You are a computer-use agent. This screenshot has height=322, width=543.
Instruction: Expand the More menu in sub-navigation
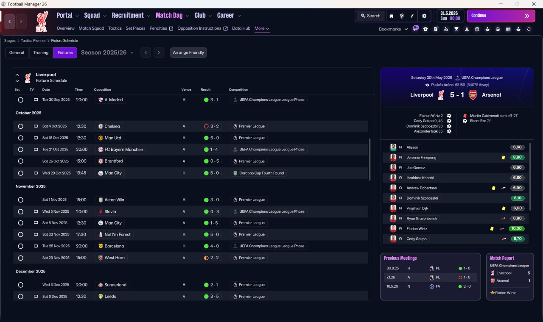[x=262, y=28]
